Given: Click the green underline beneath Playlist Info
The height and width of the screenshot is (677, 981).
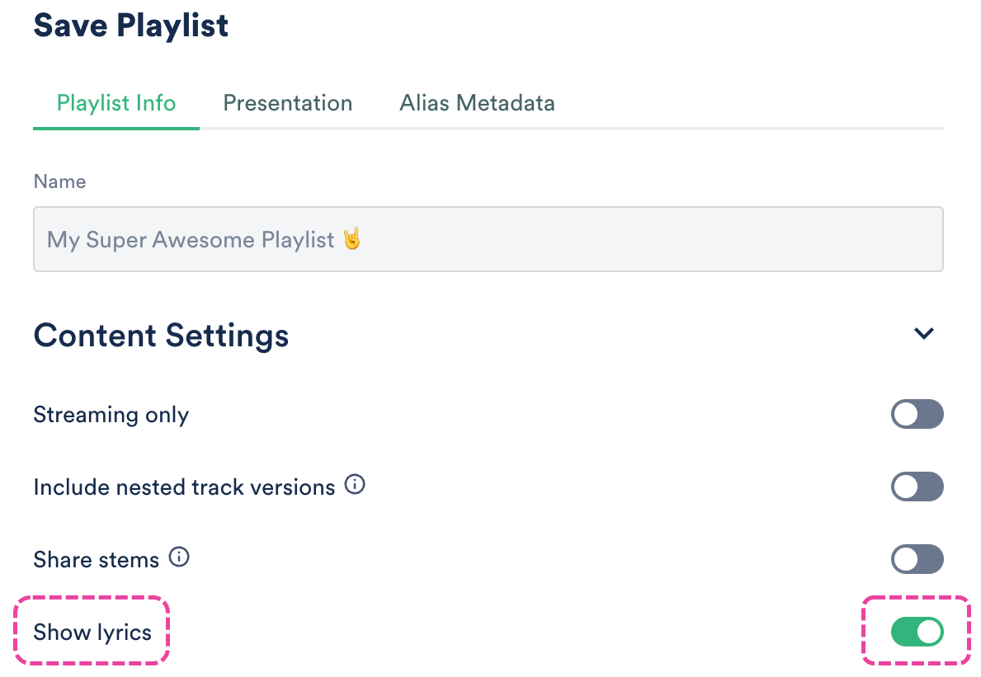Looking at the screenshot, I should click(x=116, y=129).
